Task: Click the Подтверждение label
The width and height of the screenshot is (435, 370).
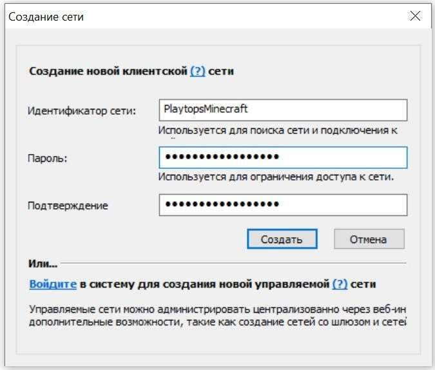Action: pos(68,206)
